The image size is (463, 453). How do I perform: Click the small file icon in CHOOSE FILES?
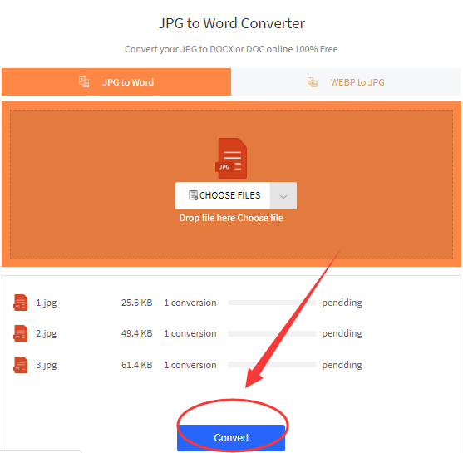(193, 195)
